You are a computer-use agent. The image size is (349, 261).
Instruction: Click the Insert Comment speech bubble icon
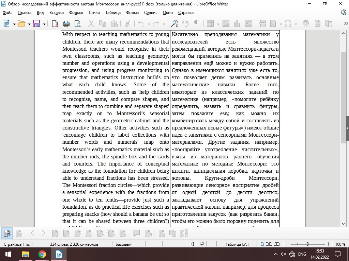pos(136,233)
